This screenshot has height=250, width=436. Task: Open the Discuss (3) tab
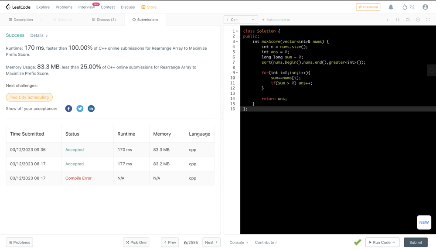pos(104,20)
